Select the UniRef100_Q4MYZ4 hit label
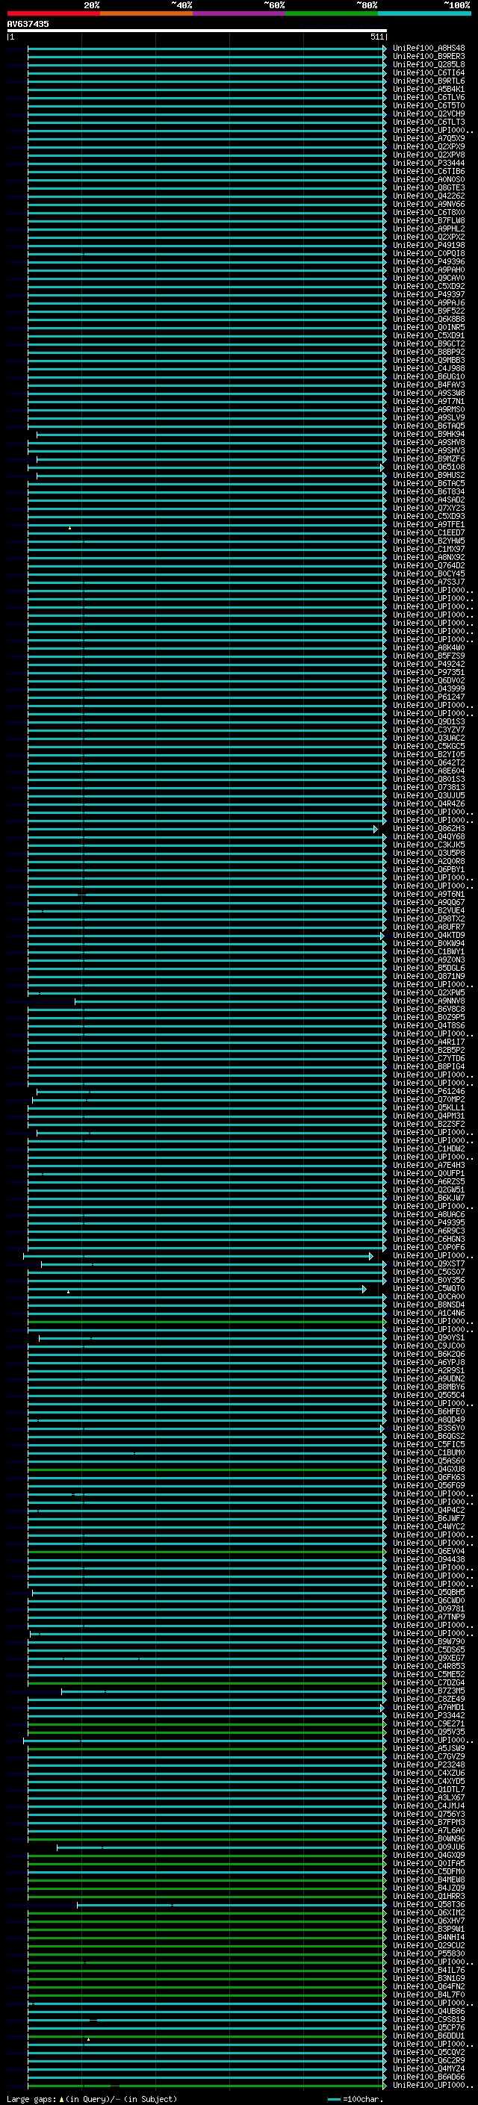 pos(429,2069)
